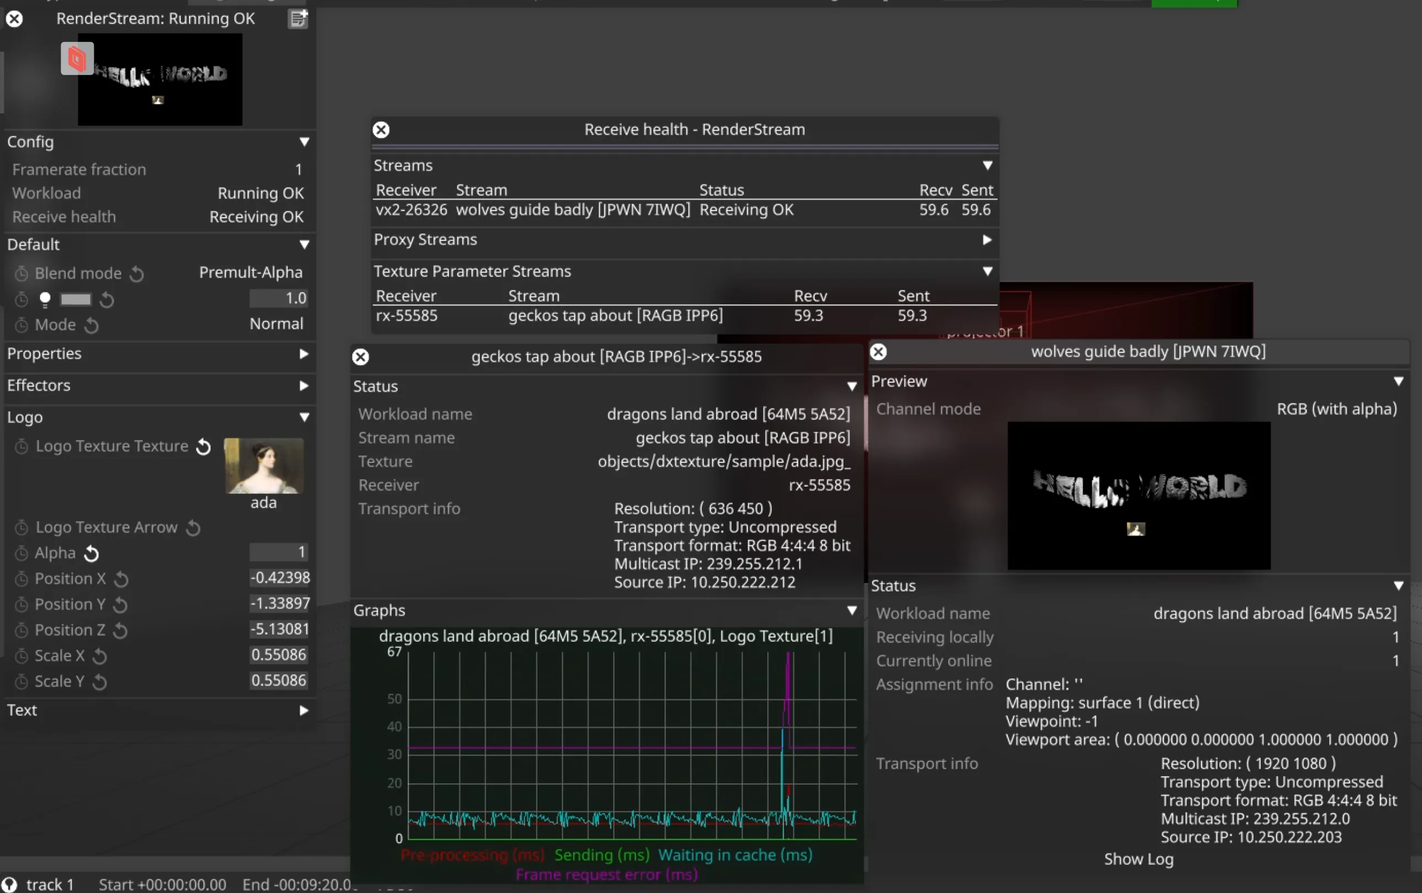This screenshot has width=1422, height=893.
Task: Collapse Status in the wolves guide badly window
Action: [1399, 586]
